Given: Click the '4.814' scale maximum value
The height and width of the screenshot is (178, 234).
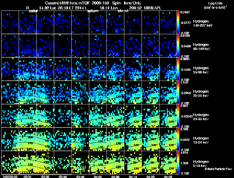Looking at the screenshot, I should [184, 153].
